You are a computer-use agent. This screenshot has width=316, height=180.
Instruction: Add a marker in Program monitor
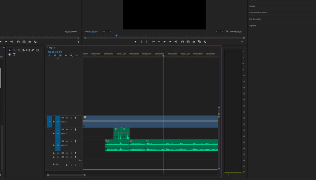(x=135, y=42)
